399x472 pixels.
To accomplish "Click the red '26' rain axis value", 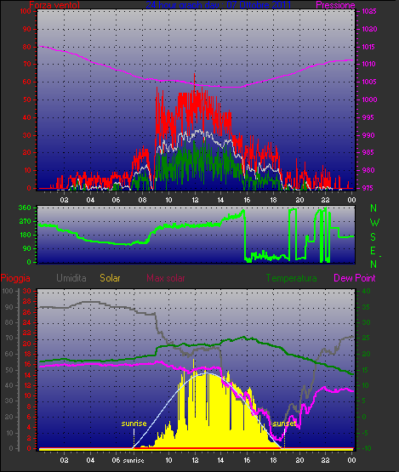I will [27, 312].
